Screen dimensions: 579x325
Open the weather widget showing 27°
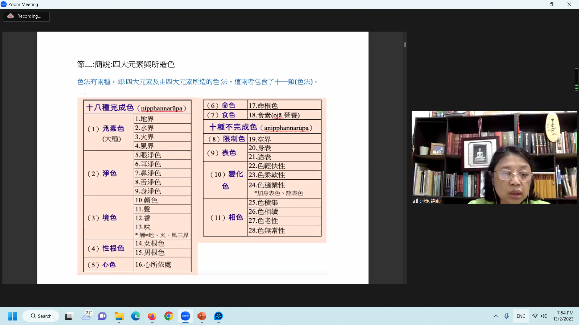point(87,316)
